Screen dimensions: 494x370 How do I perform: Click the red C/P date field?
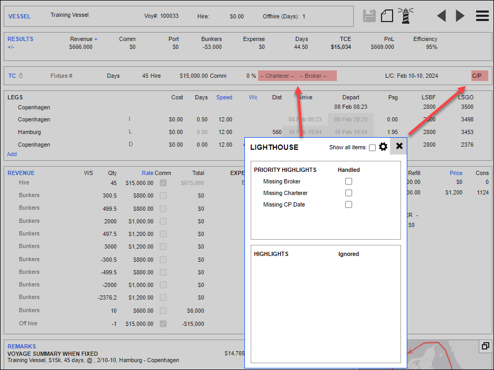[x=479, y=76]
